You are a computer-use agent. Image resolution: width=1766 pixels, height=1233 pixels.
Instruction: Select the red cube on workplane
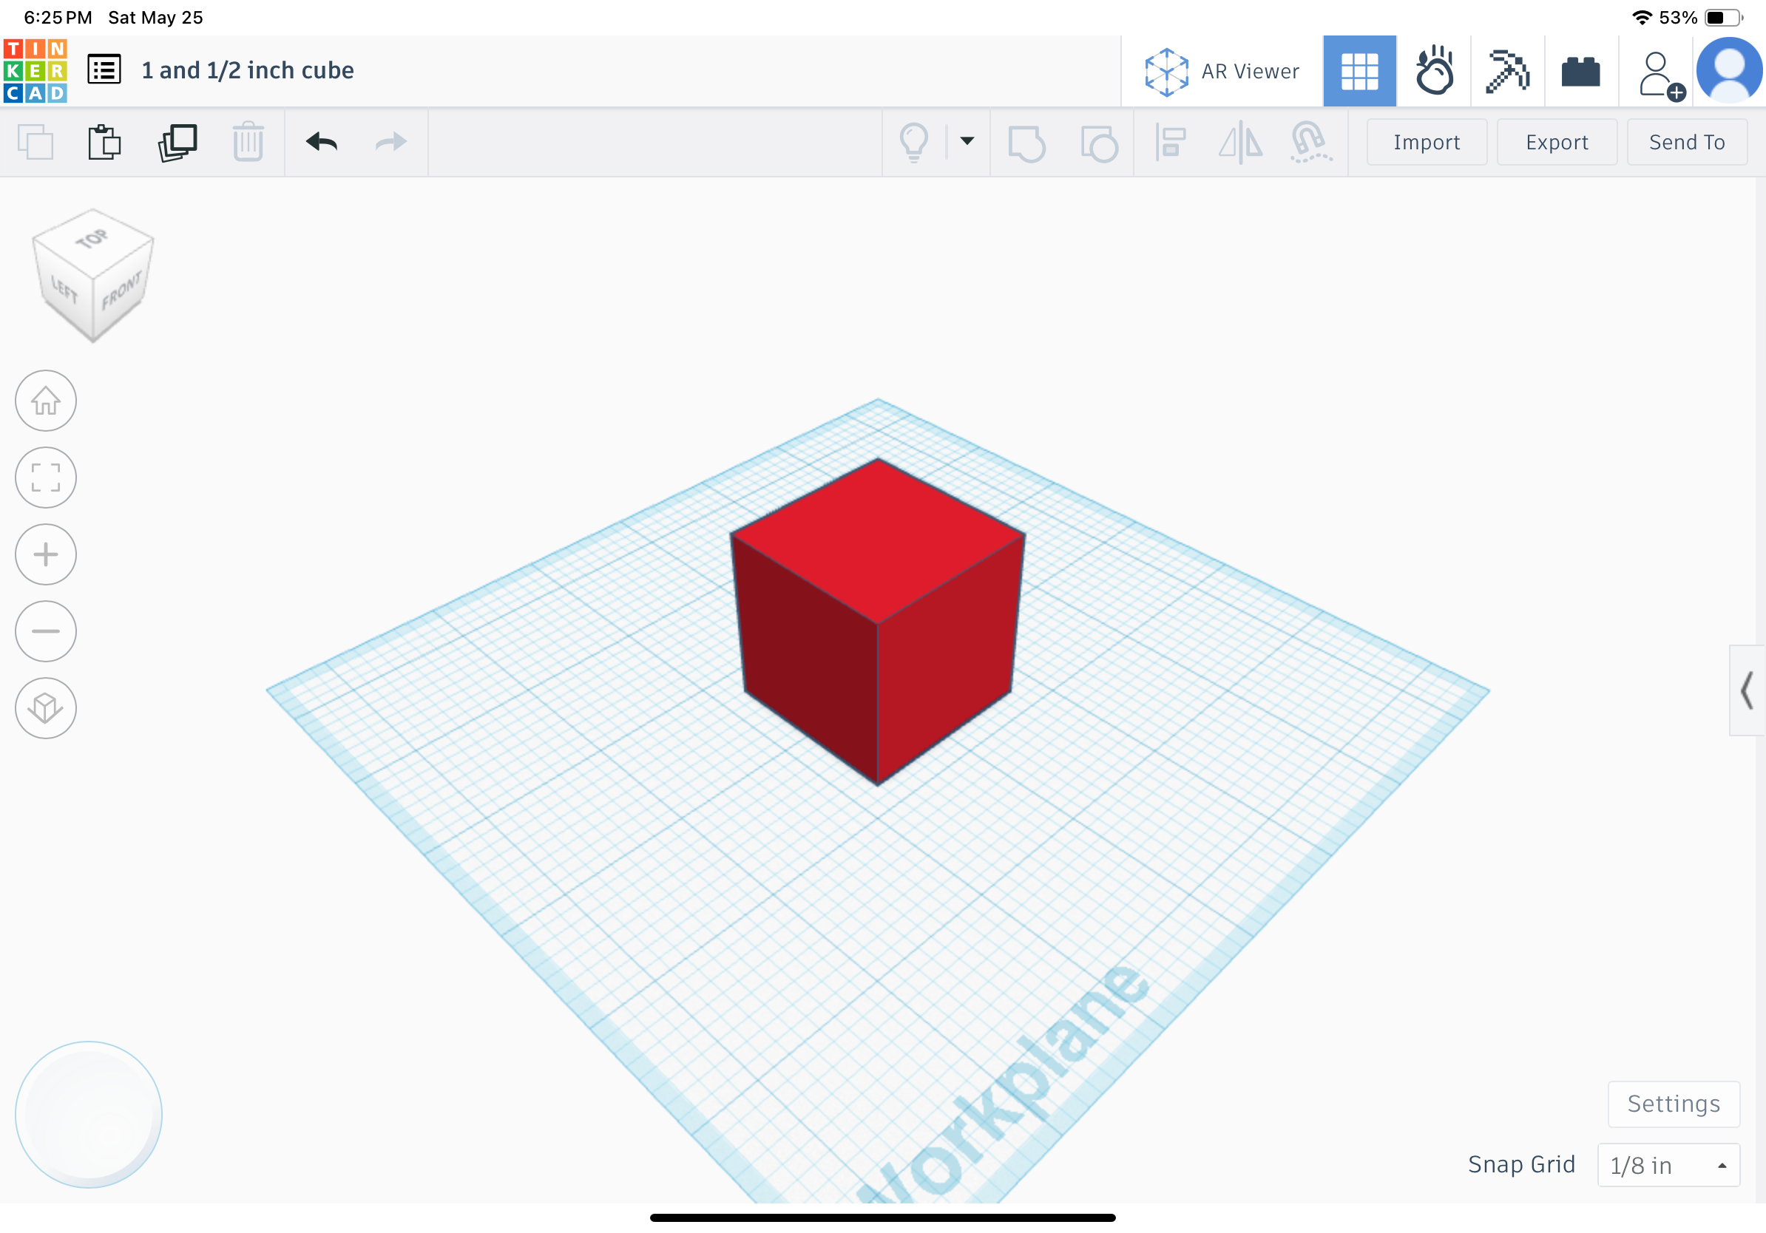point(878,621)
